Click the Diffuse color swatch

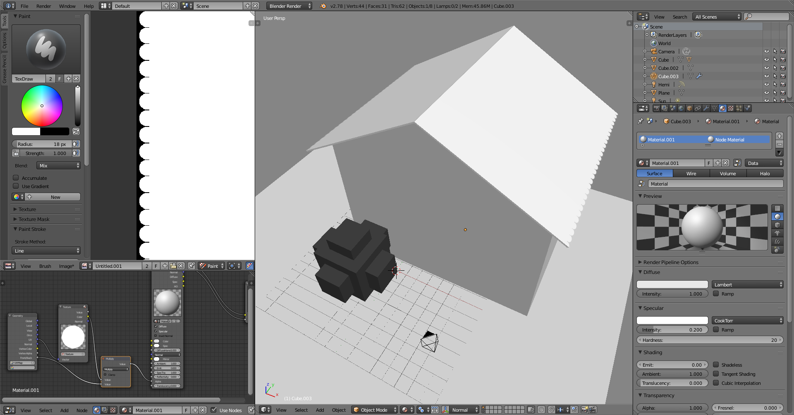point(672,284)
